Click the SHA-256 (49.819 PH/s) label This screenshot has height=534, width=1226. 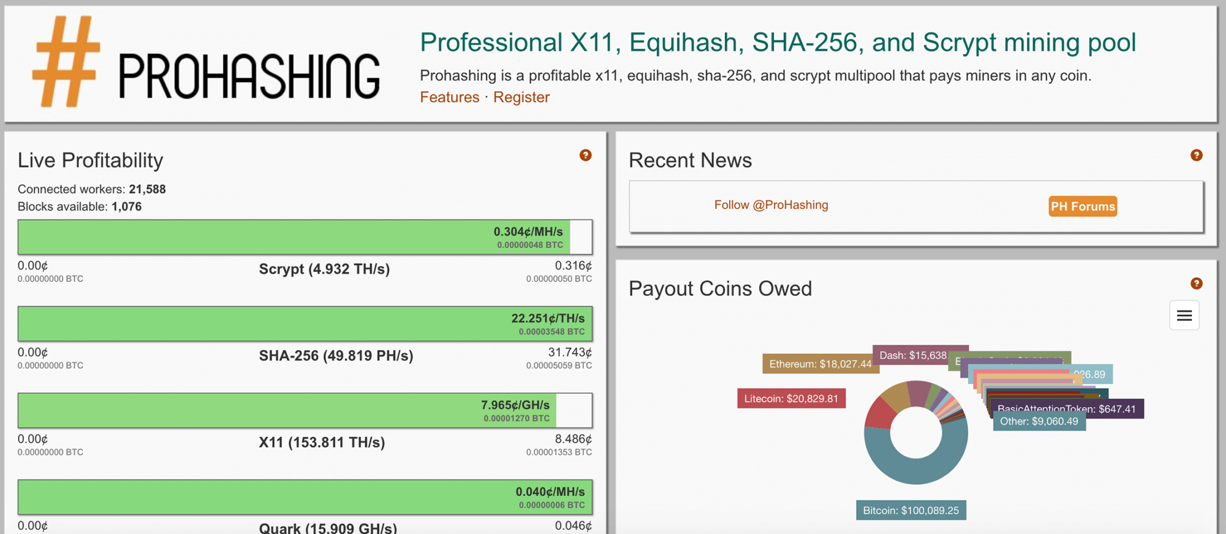tap(336, 356)
